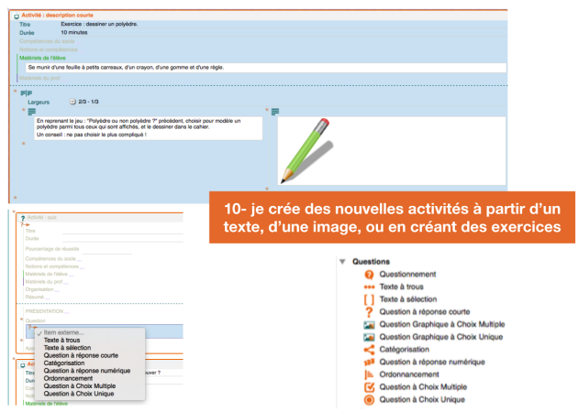Click the green pencil image

303,149
